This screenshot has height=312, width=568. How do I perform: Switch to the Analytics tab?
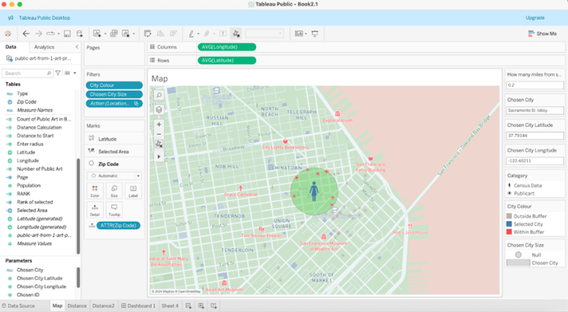click(x=44, y=47)
